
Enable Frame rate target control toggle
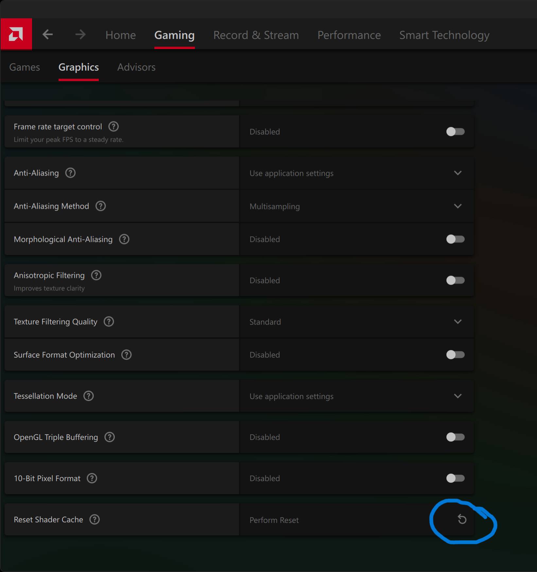point(455,132)
